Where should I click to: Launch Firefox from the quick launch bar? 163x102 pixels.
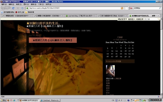click(x=8, y=100)
